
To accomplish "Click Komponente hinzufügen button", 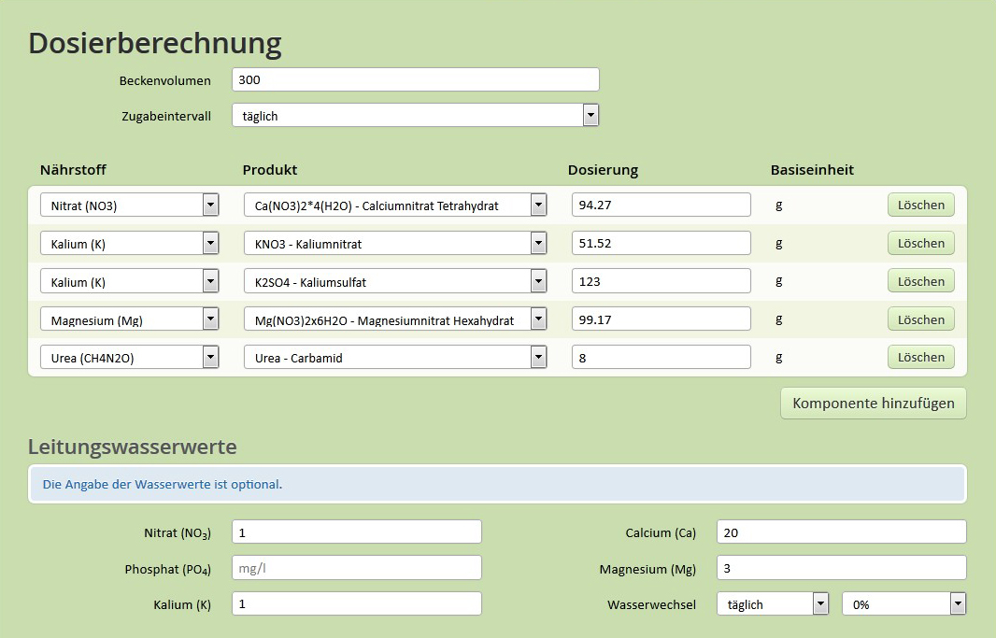I will 873,404.
